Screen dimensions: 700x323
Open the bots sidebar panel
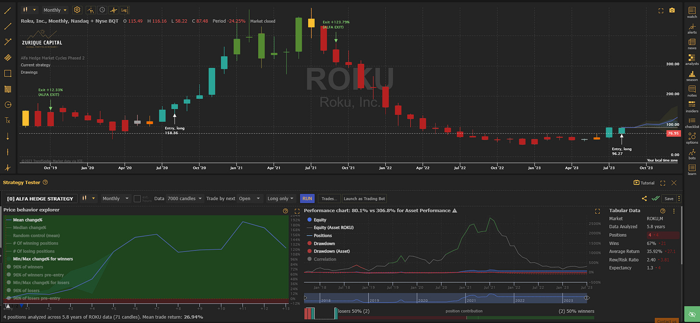pos(692,154)
